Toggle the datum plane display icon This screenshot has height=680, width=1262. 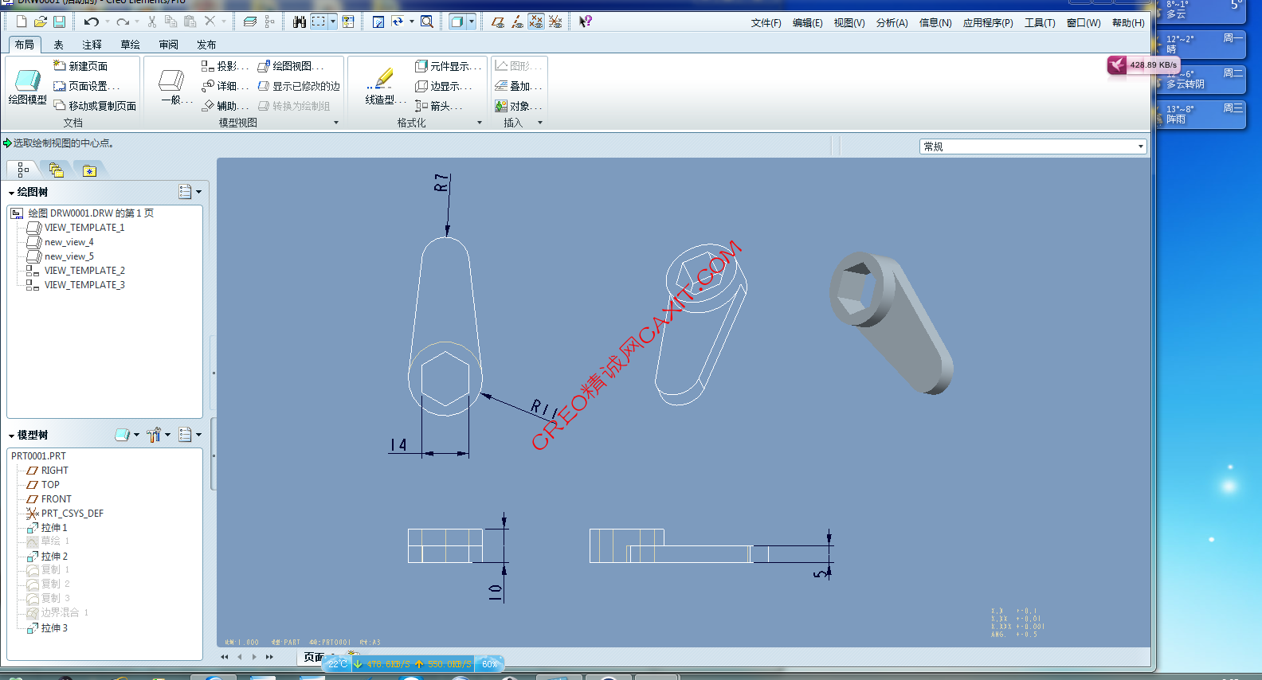click(498, 22)
